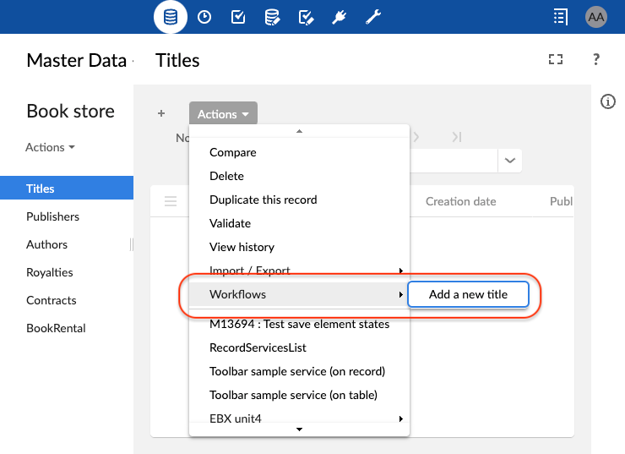The width and height of the screenshot is (625, 454).
Task: Choose Duplicate this record from menu
Action: pyautogui.click(x=263, y=200)
